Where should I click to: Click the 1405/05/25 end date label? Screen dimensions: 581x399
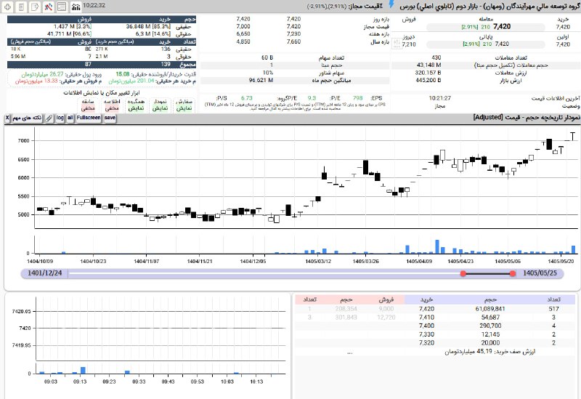540,273
